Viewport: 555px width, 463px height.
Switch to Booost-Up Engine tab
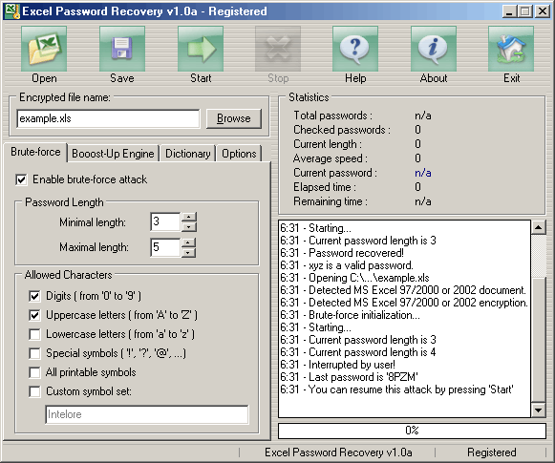coord(113,154)
